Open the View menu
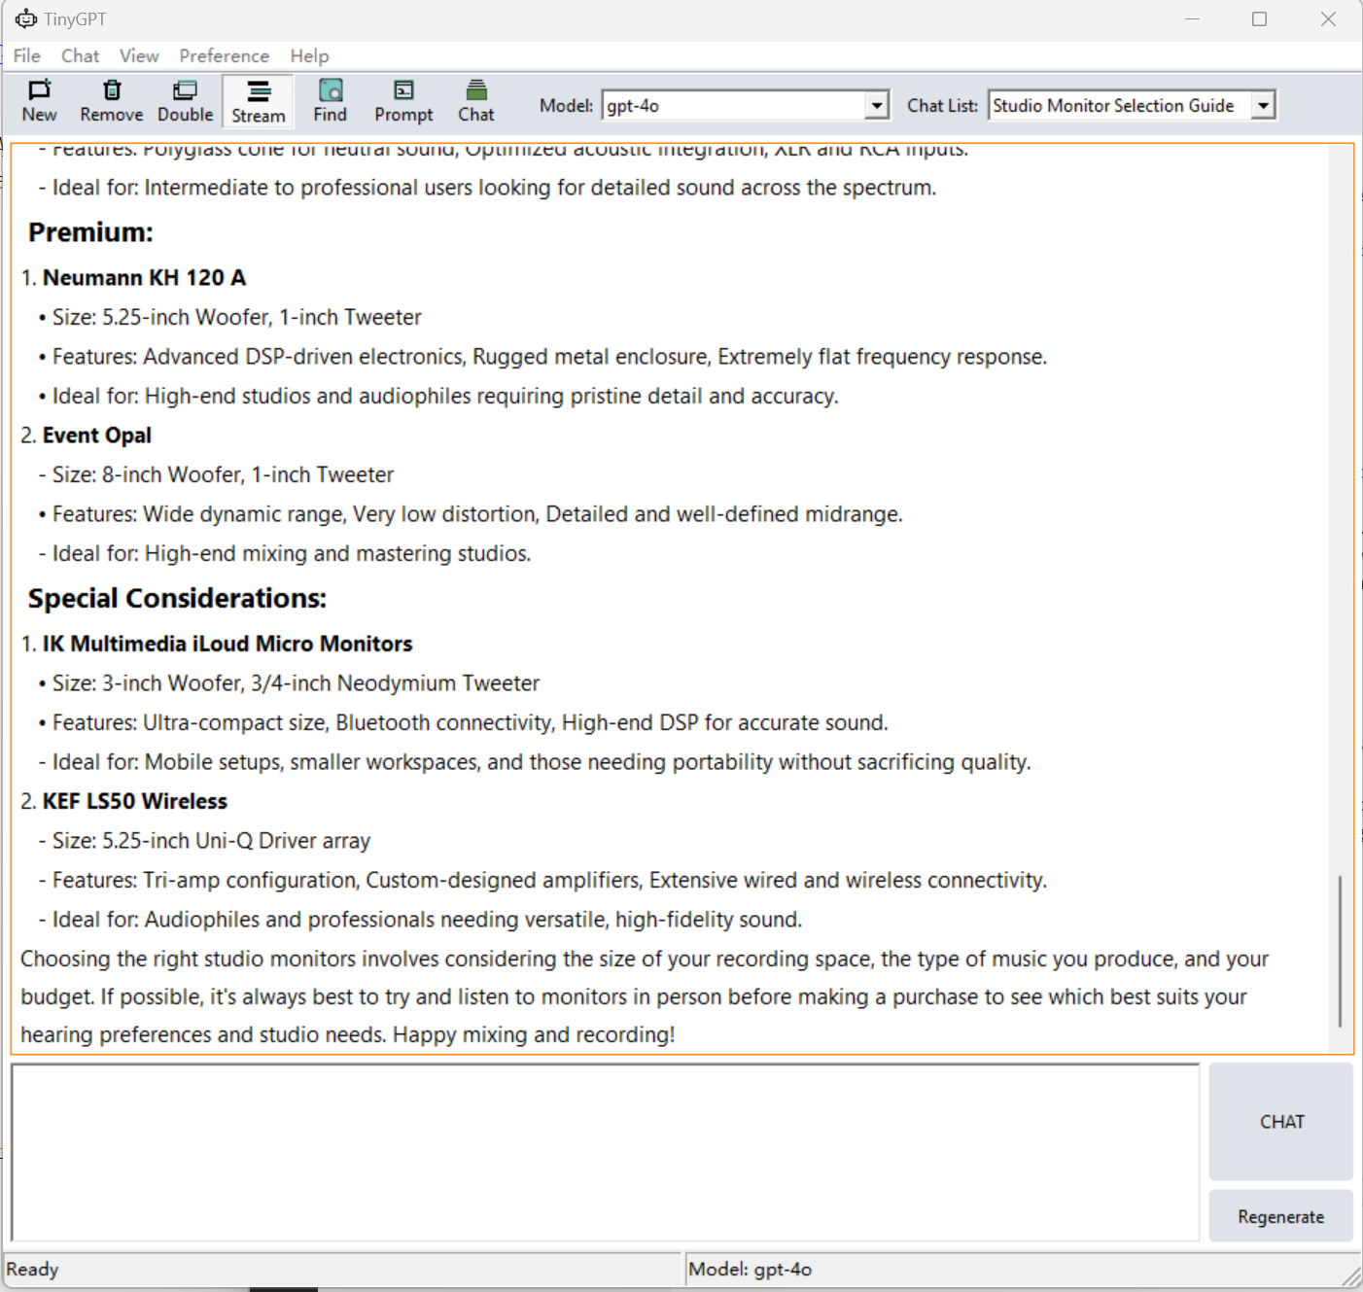 [139, 55]
